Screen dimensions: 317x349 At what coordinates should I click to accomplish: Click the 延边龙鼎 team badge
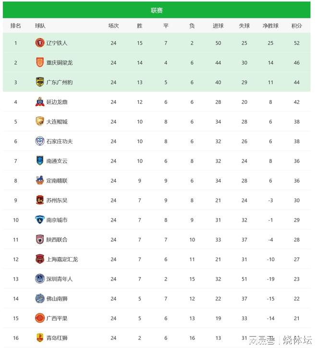(x=39, y=102)
